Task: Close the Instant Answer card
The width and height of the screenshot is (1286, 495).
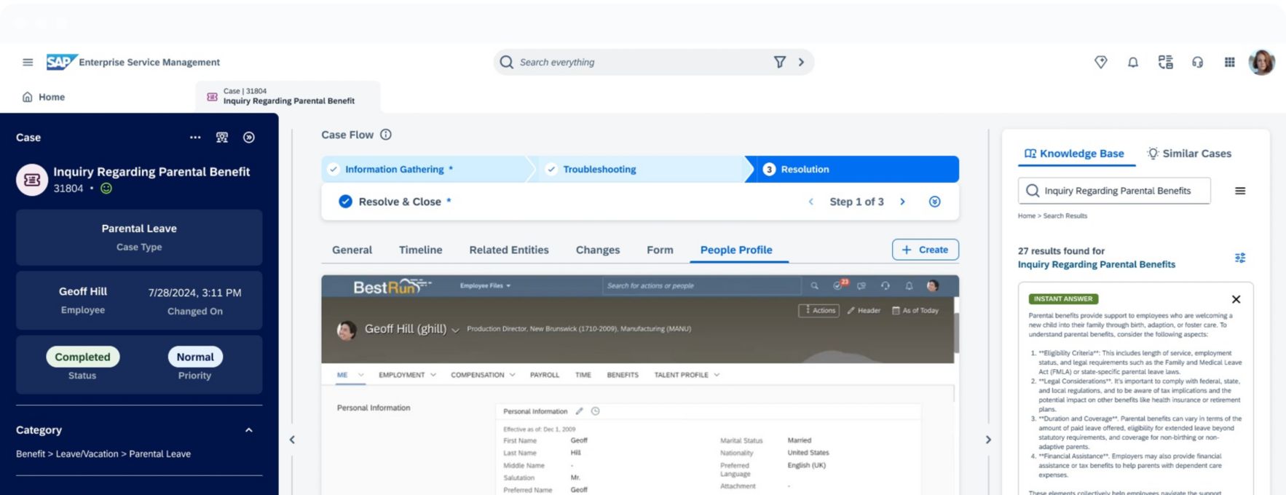Action: coord(1236,299)
